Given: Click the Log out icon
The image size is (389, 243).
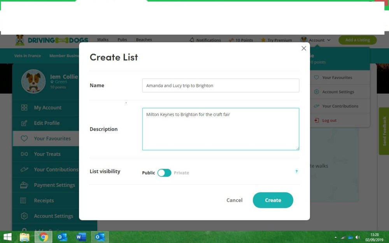Looking at the screenshot, I should [x=317, y=121].
